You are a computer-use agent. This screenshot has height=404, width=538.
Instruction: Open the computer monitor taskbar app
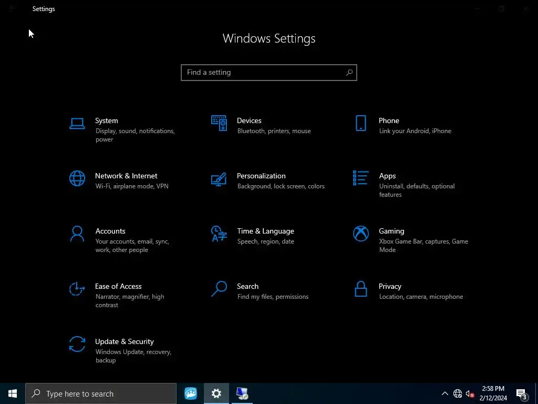click(x=242, y=393)
